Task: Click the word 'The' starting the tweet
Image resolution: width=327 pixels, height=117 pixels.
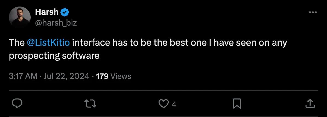Action: click(17, 43)
